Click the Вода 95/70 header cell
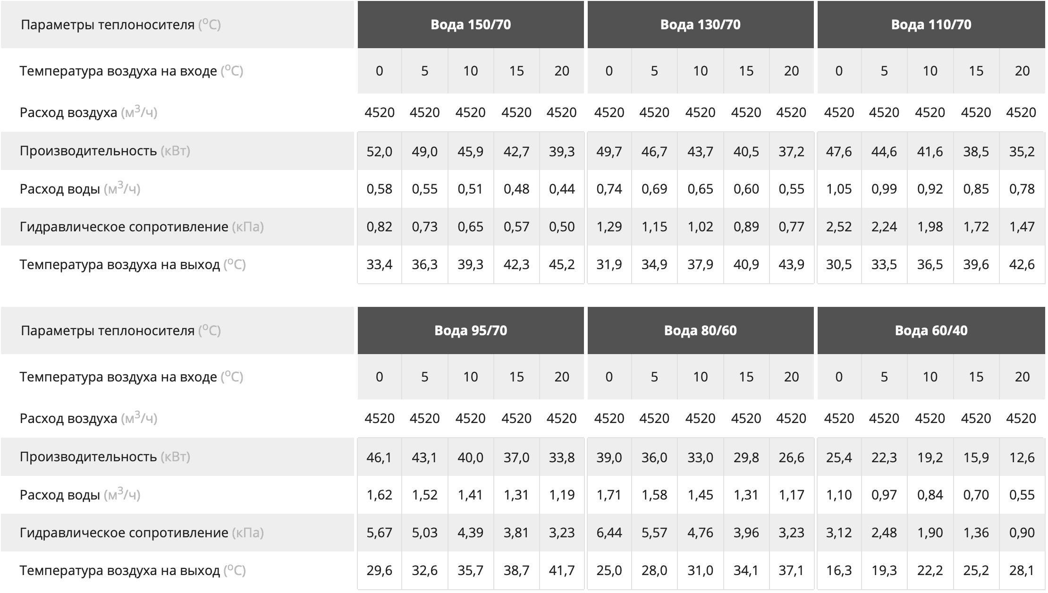Viewport: 1048px width, 593px height. tap(471, 330)
